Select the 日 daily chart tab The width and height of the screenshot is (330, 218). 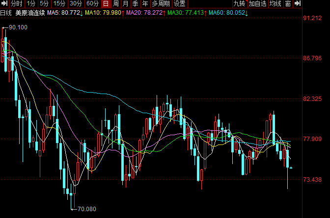coord(106,3)
